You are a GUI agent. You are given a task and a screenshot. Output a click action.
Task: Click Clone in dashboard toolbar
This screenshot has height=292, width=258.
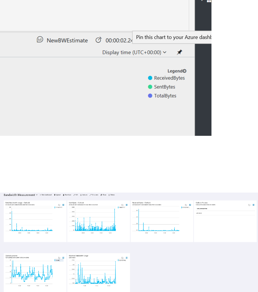click(104, 195)
